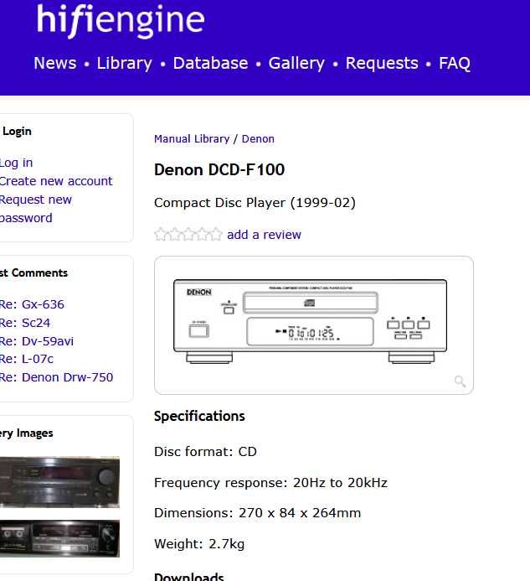530x581 pixels.
Task: Open the Re: L-07c comment
Action: point(27,359)
